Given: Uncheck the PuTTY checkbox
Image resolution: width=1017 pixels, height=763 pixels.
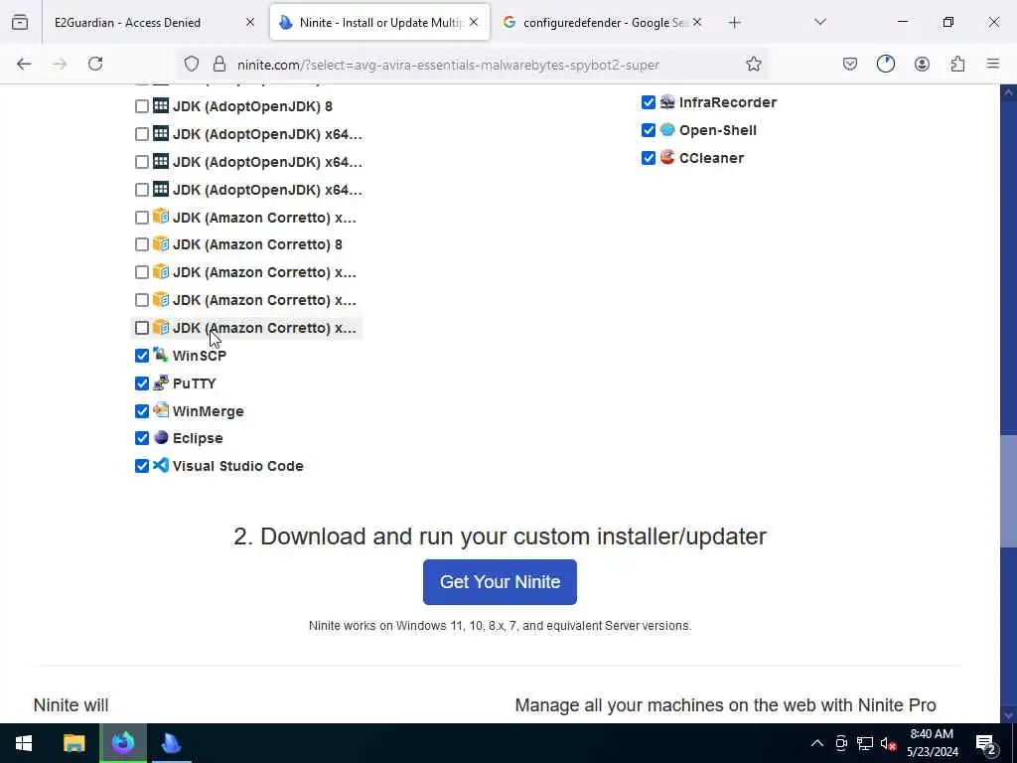Looking at the screenshot, I should (x=141, y=383).
